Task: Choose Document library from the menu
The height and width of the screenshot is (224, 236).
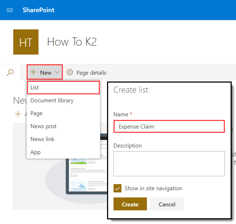Action: pos(63,101)
